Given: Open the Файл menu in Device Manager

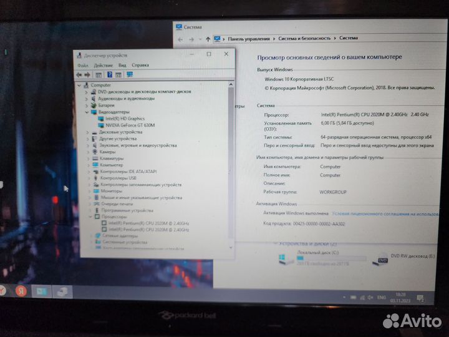Looking at the screenshot, I should click(83, 66).
